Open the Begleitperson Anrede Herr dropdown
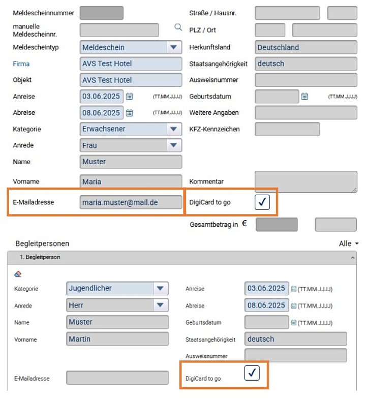 coord(117,305)
